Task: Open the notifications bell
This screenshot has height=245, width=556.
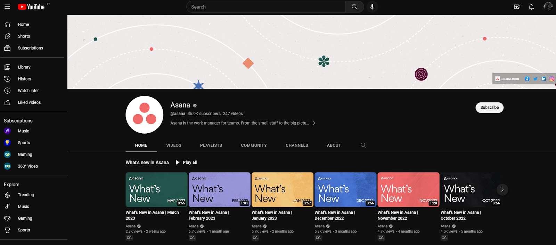Action: tap(531, 7)
